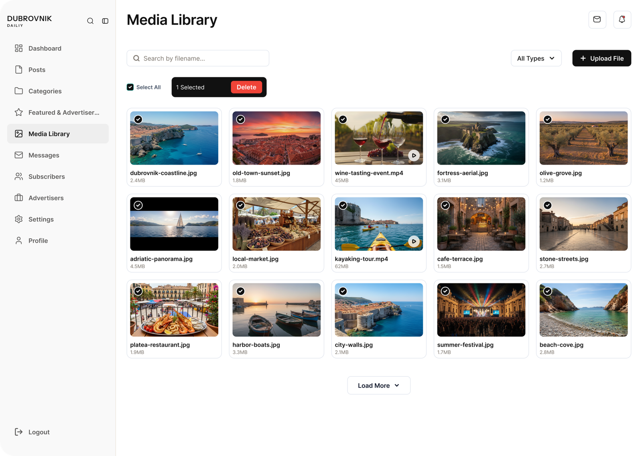Click the Settings gear icon

pyautogui.click(x=19, y=219)
